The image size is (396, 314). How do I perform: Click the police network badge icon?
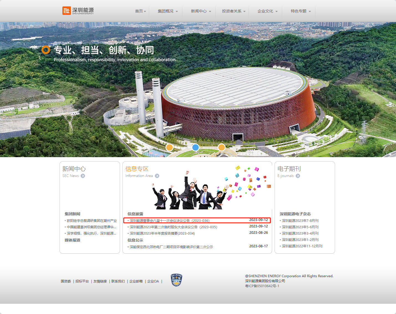(x=176, y=280)
